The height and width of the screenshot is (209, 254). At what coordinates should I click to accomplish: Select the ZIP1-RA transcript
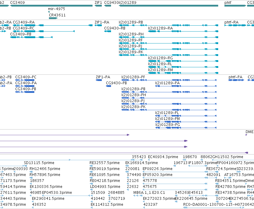(102, 22)
